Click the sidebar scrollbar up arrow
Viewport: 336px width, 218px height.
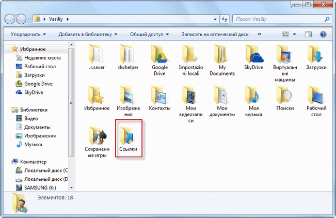pyautogui.click(x=72, y=44)
